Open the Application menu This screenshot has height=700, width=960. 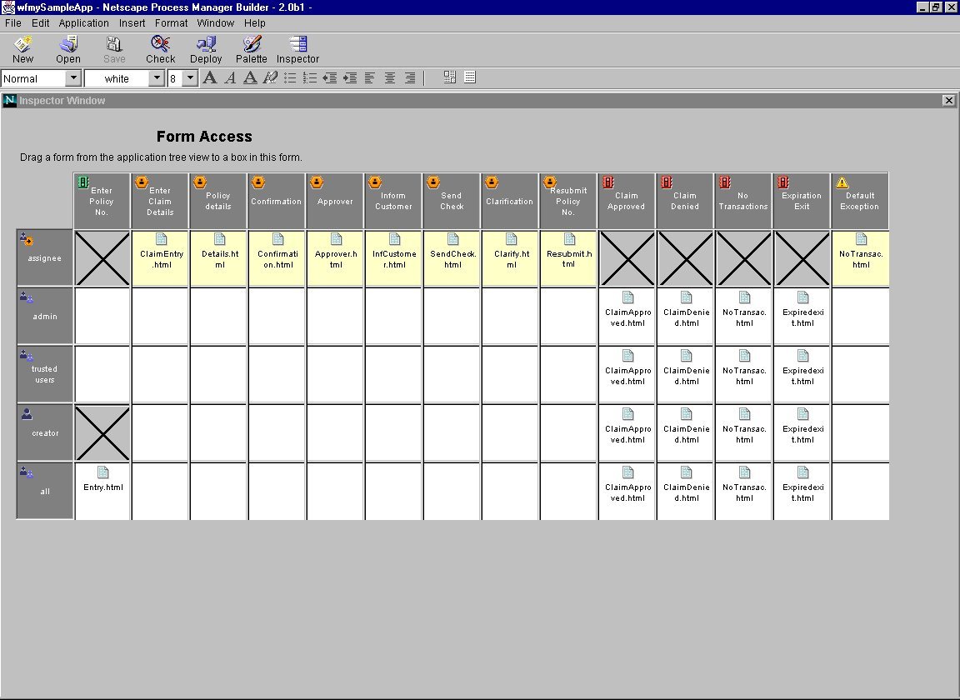point(84,22)
